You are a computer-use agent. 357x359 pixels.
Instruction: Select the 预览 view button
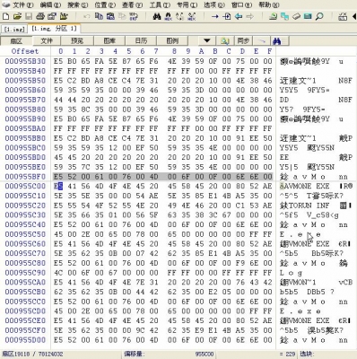[x=77, y=40]
